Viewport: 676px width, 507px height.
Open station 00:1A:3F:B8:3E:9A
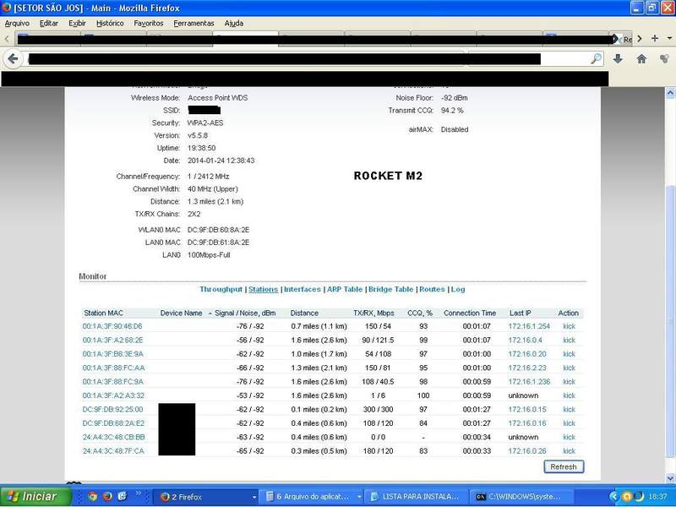point(113,354)
